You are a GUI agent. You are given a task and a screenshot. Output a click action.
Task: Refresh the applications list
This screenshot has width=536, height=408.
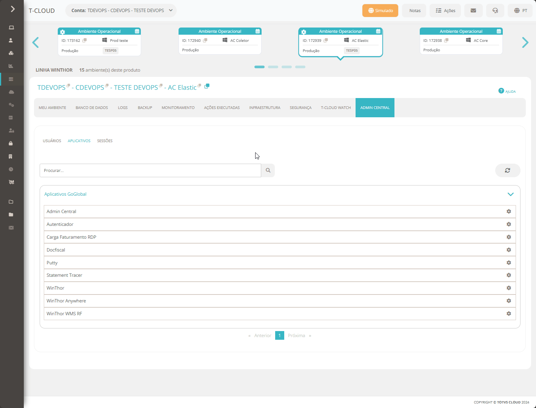click(508, 170)
